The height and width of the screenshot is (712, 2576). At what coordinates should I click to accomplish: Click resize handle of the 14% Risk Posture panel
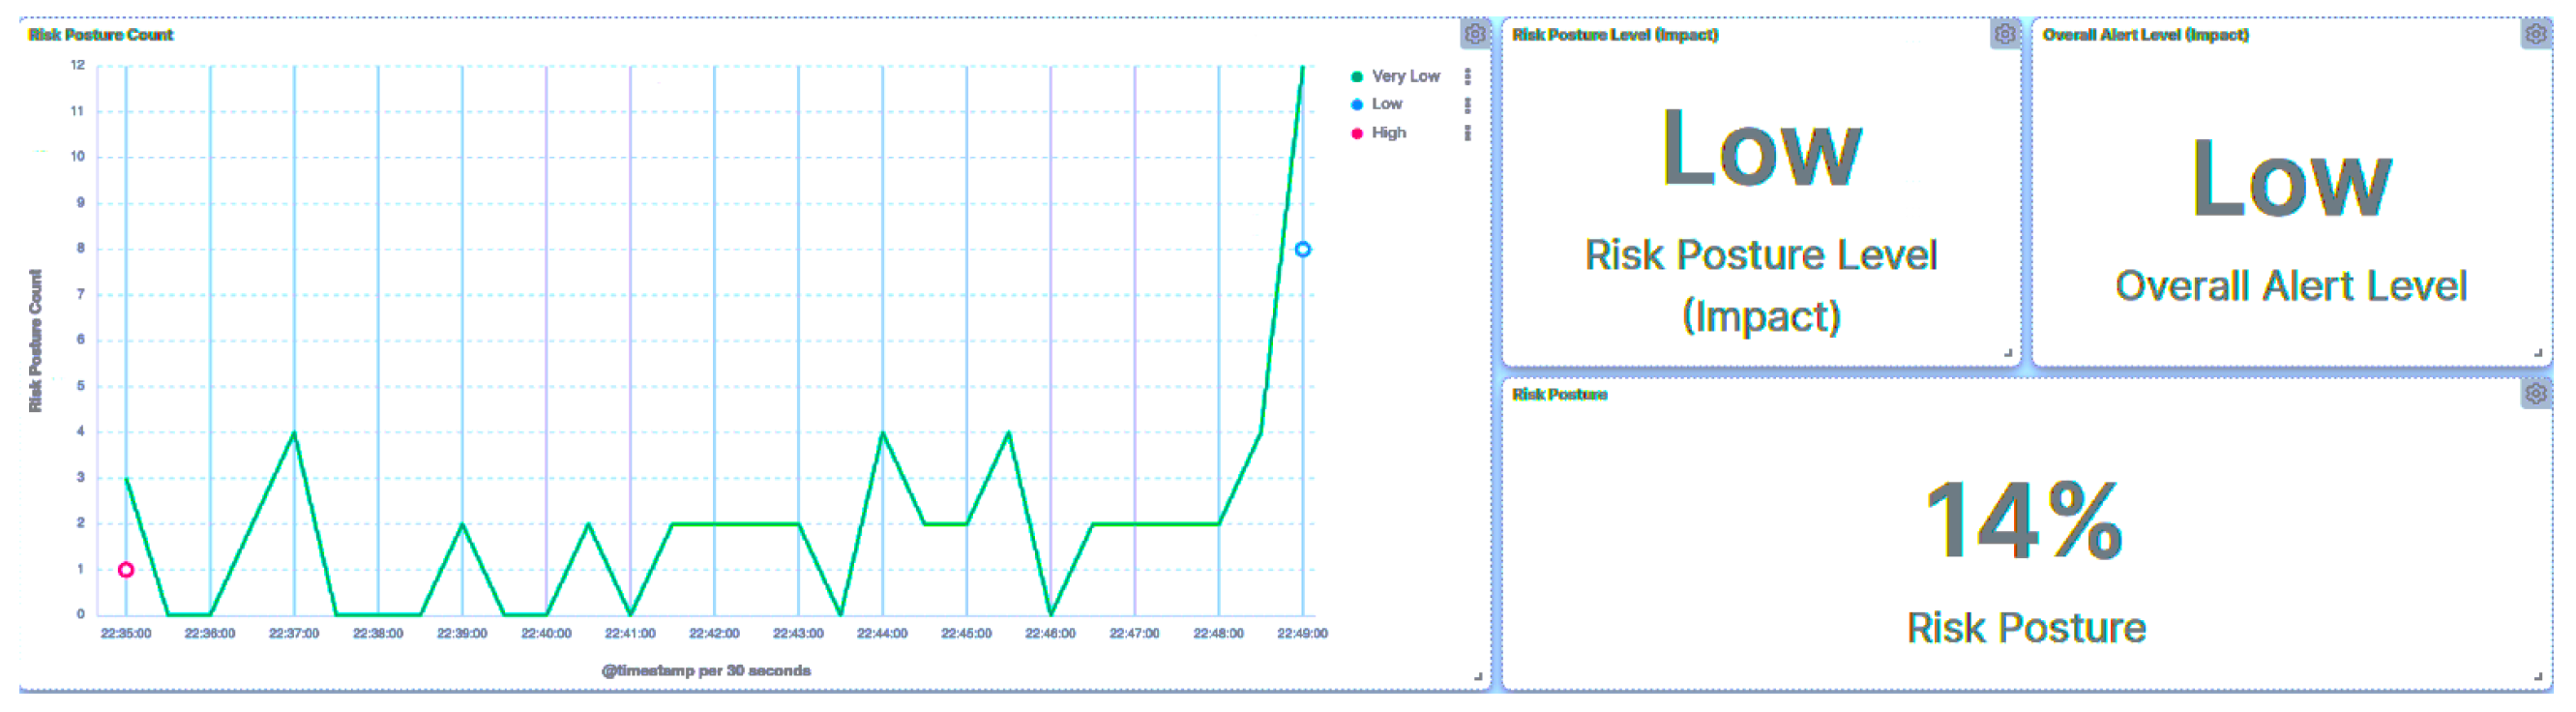(2538, 677)
